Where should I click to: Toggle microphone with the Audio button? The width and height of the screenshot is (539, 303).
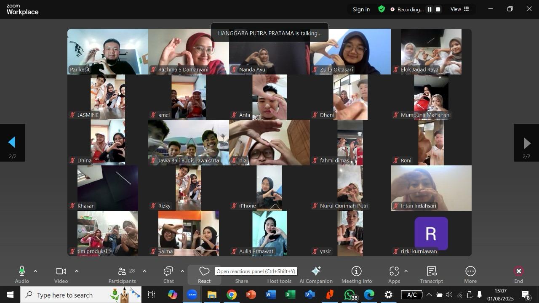click(x=22, y=274)
